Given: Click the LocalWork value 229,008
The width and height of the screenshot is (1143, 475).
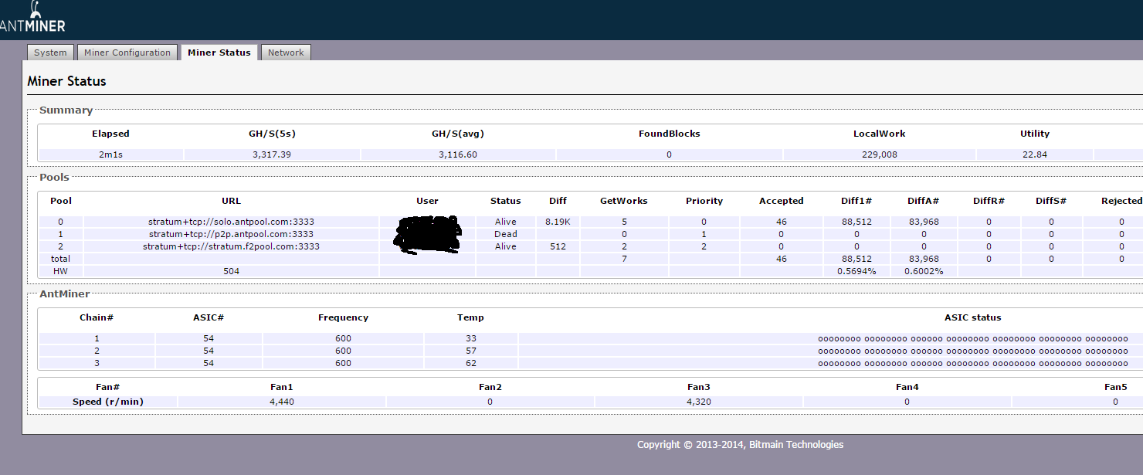Looking at the screenshot, I should (x=880, y=154).
